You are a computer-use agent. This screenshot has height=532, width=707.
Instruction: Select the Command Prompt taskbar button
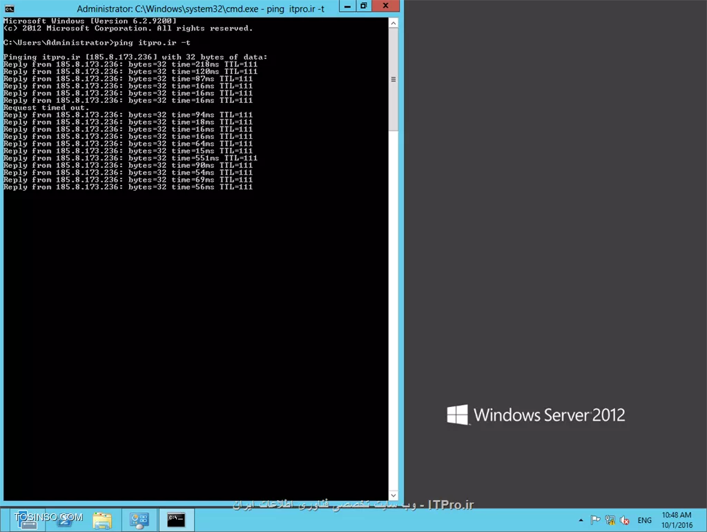(176, 520)
